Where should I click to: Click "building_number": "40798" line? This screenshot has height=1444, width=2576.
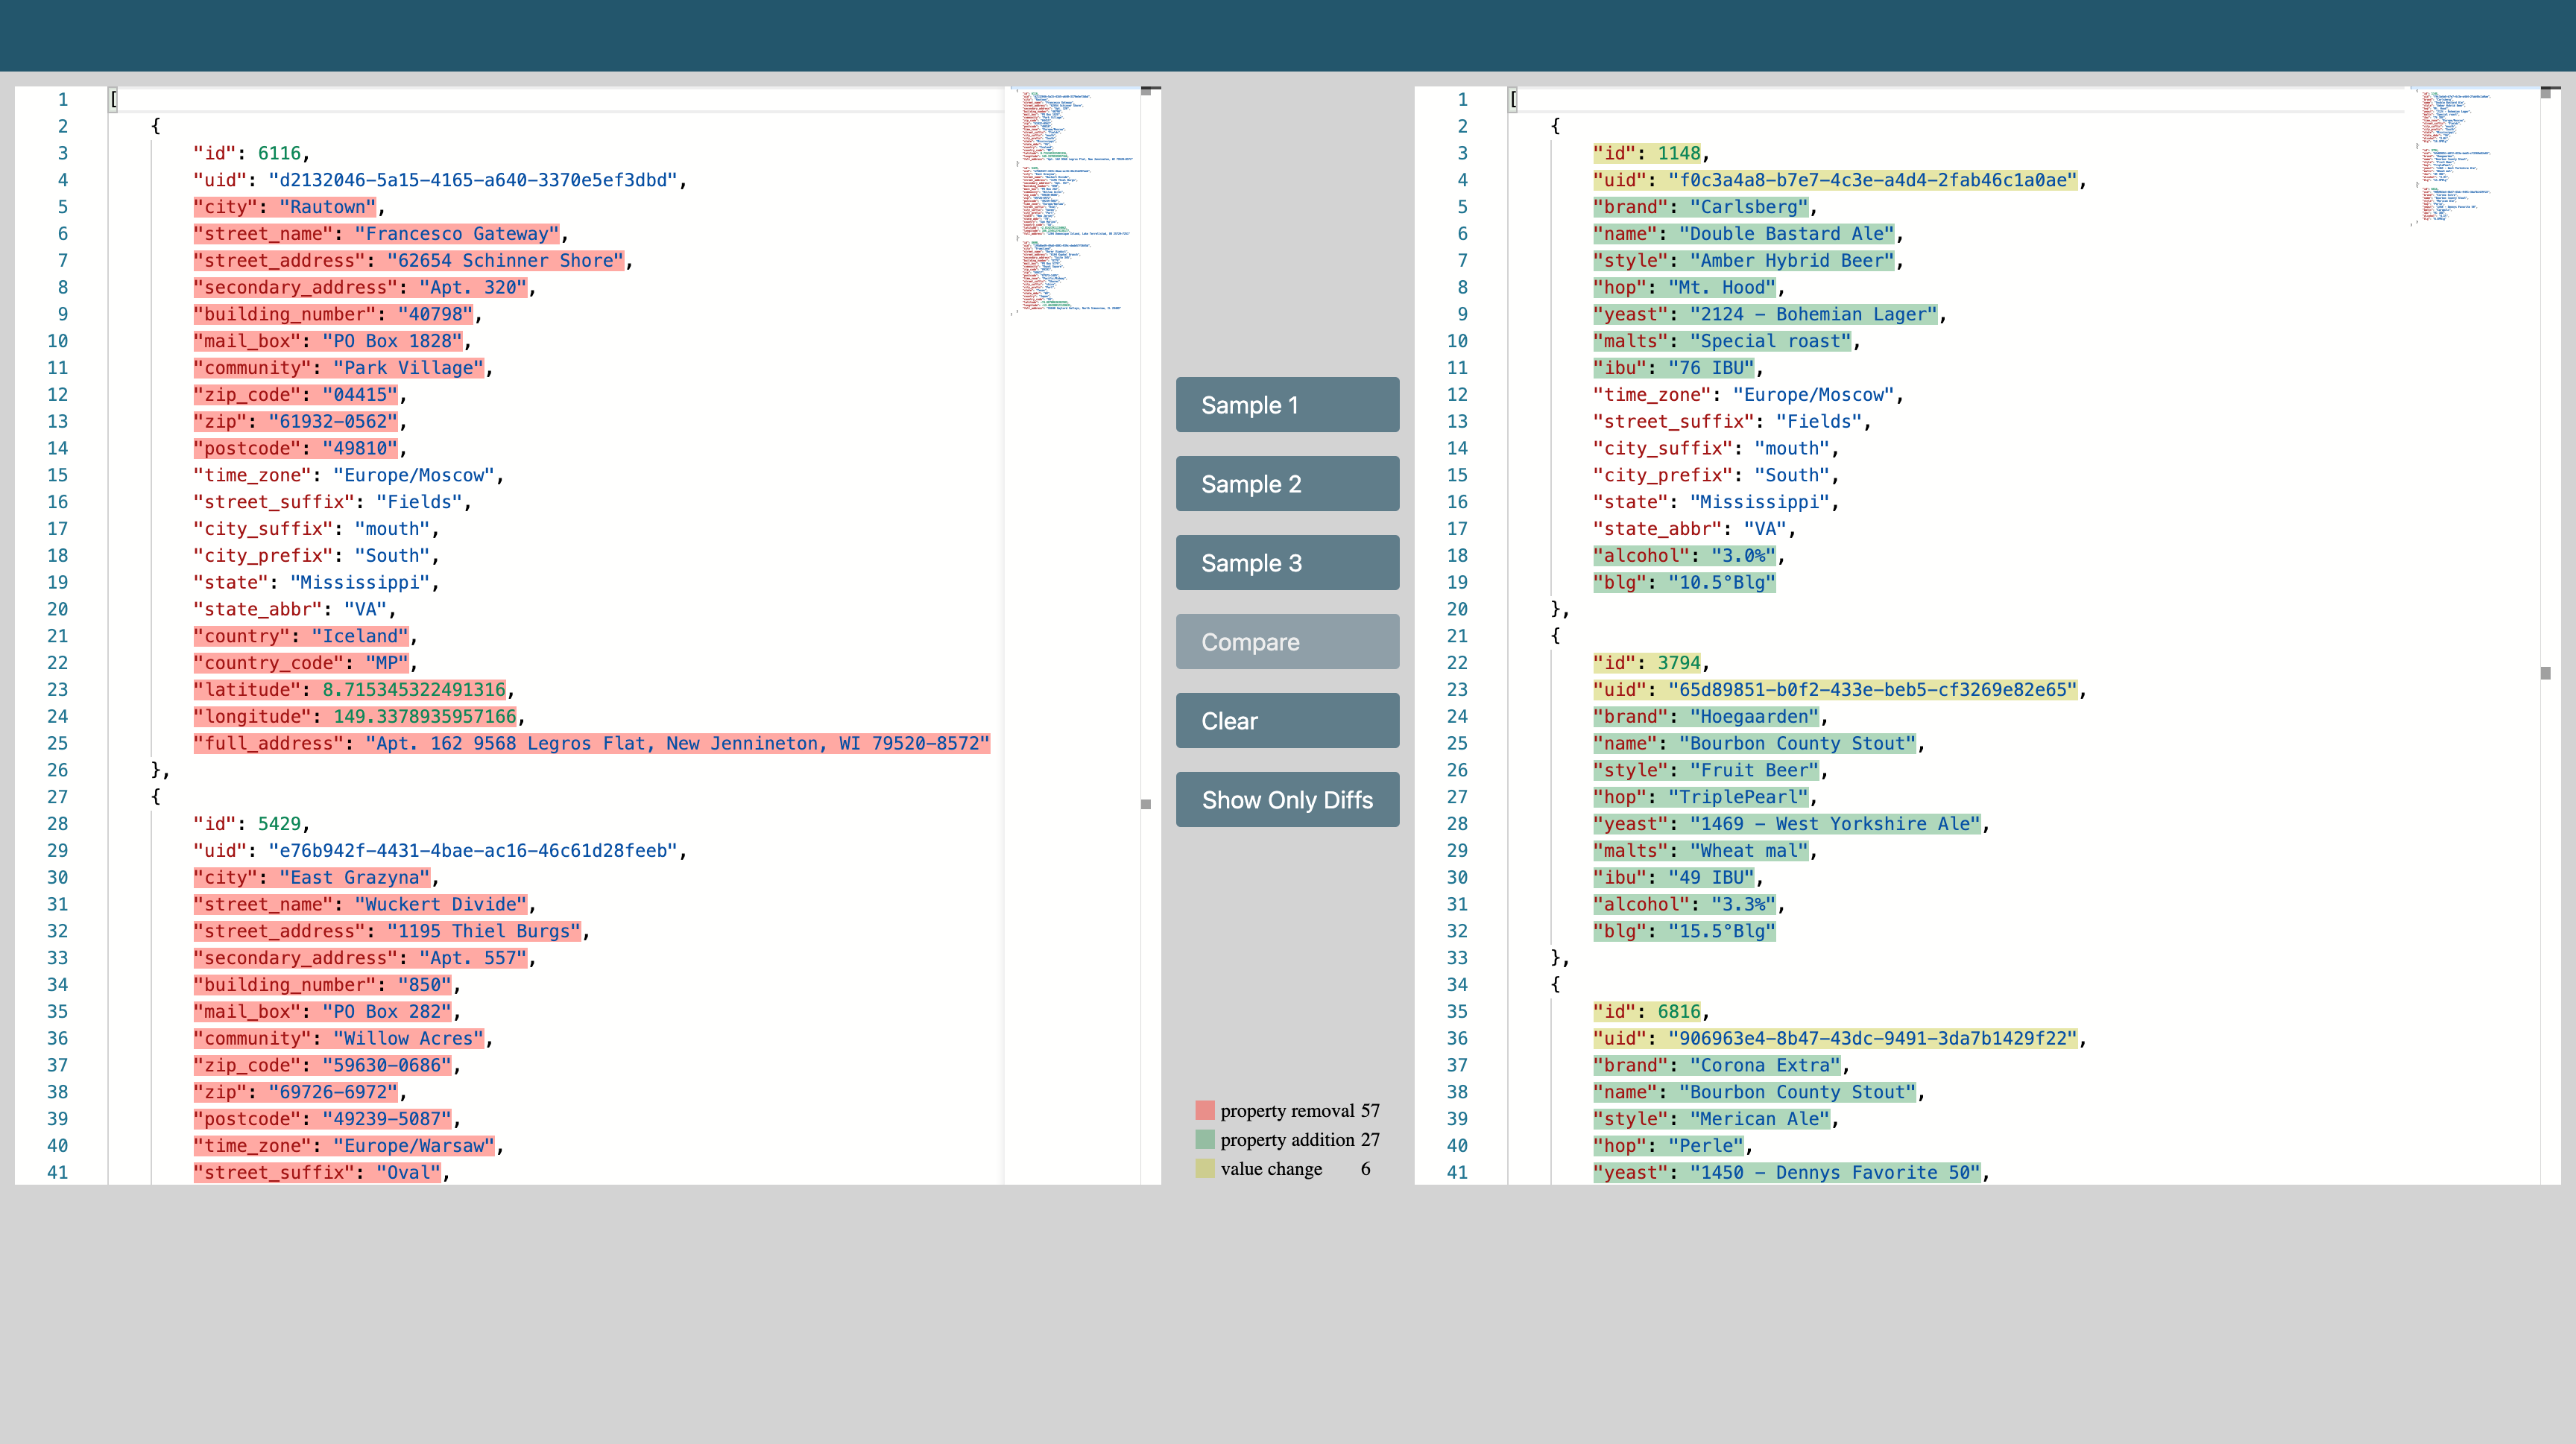coord(334,314)
